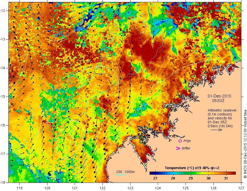The width and height of the screenshot is (247, 191).
Task: Click the cyan 200 1000m isobath line sample
Action: (121, 175)
